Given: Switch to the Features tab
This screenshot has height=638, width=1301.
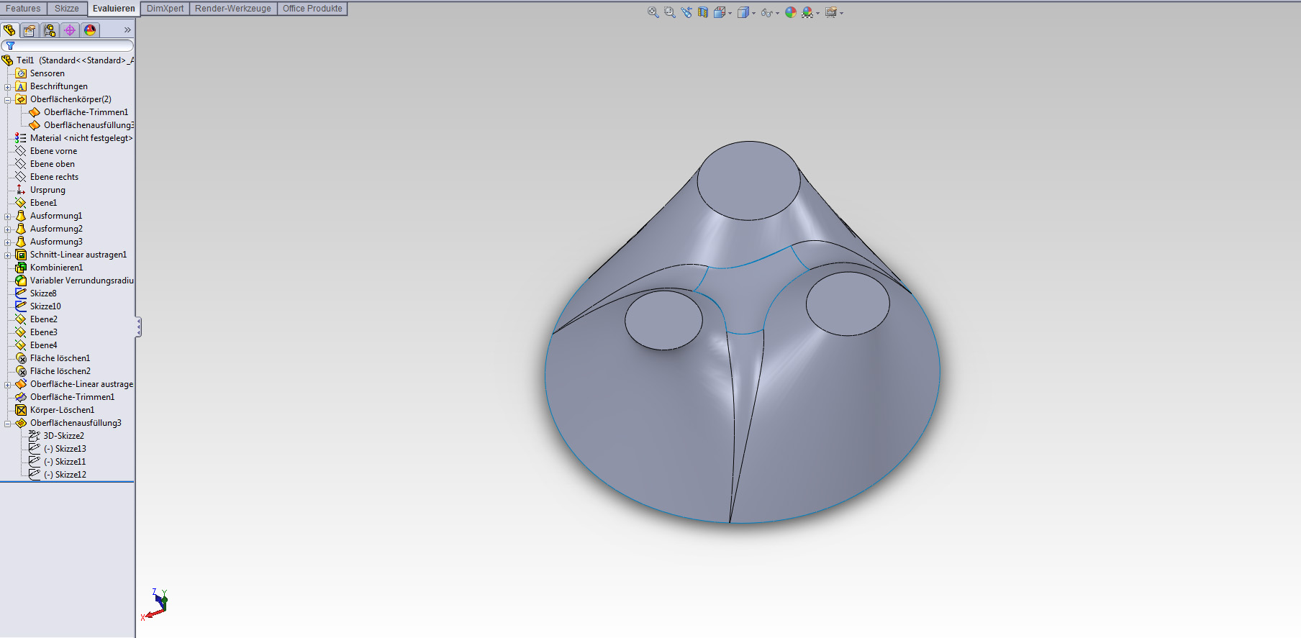Looking at the screenshot, I should [23, 9].
